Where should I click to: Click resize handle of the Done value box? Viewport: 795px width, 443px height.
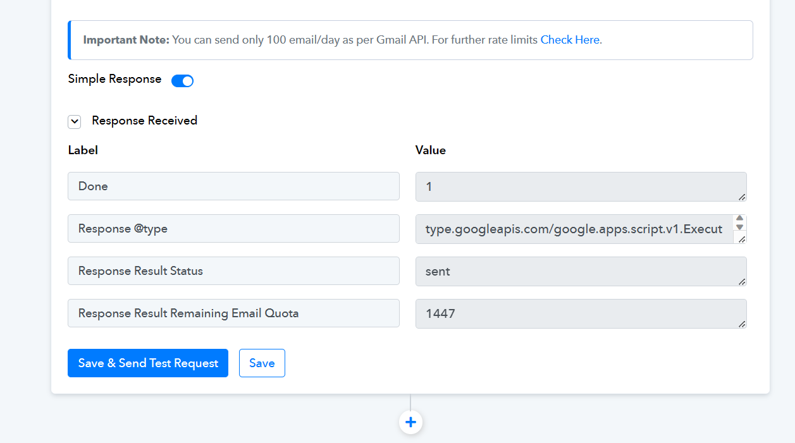[741, 197]
